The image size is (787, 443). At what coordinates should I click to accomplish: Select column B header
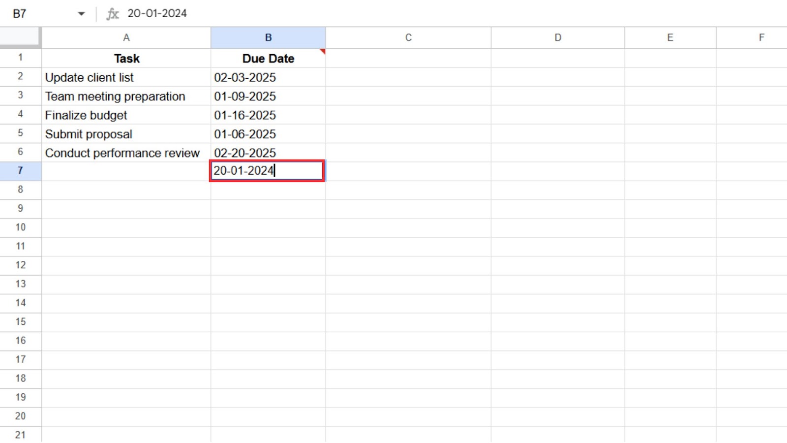point(268,37)
